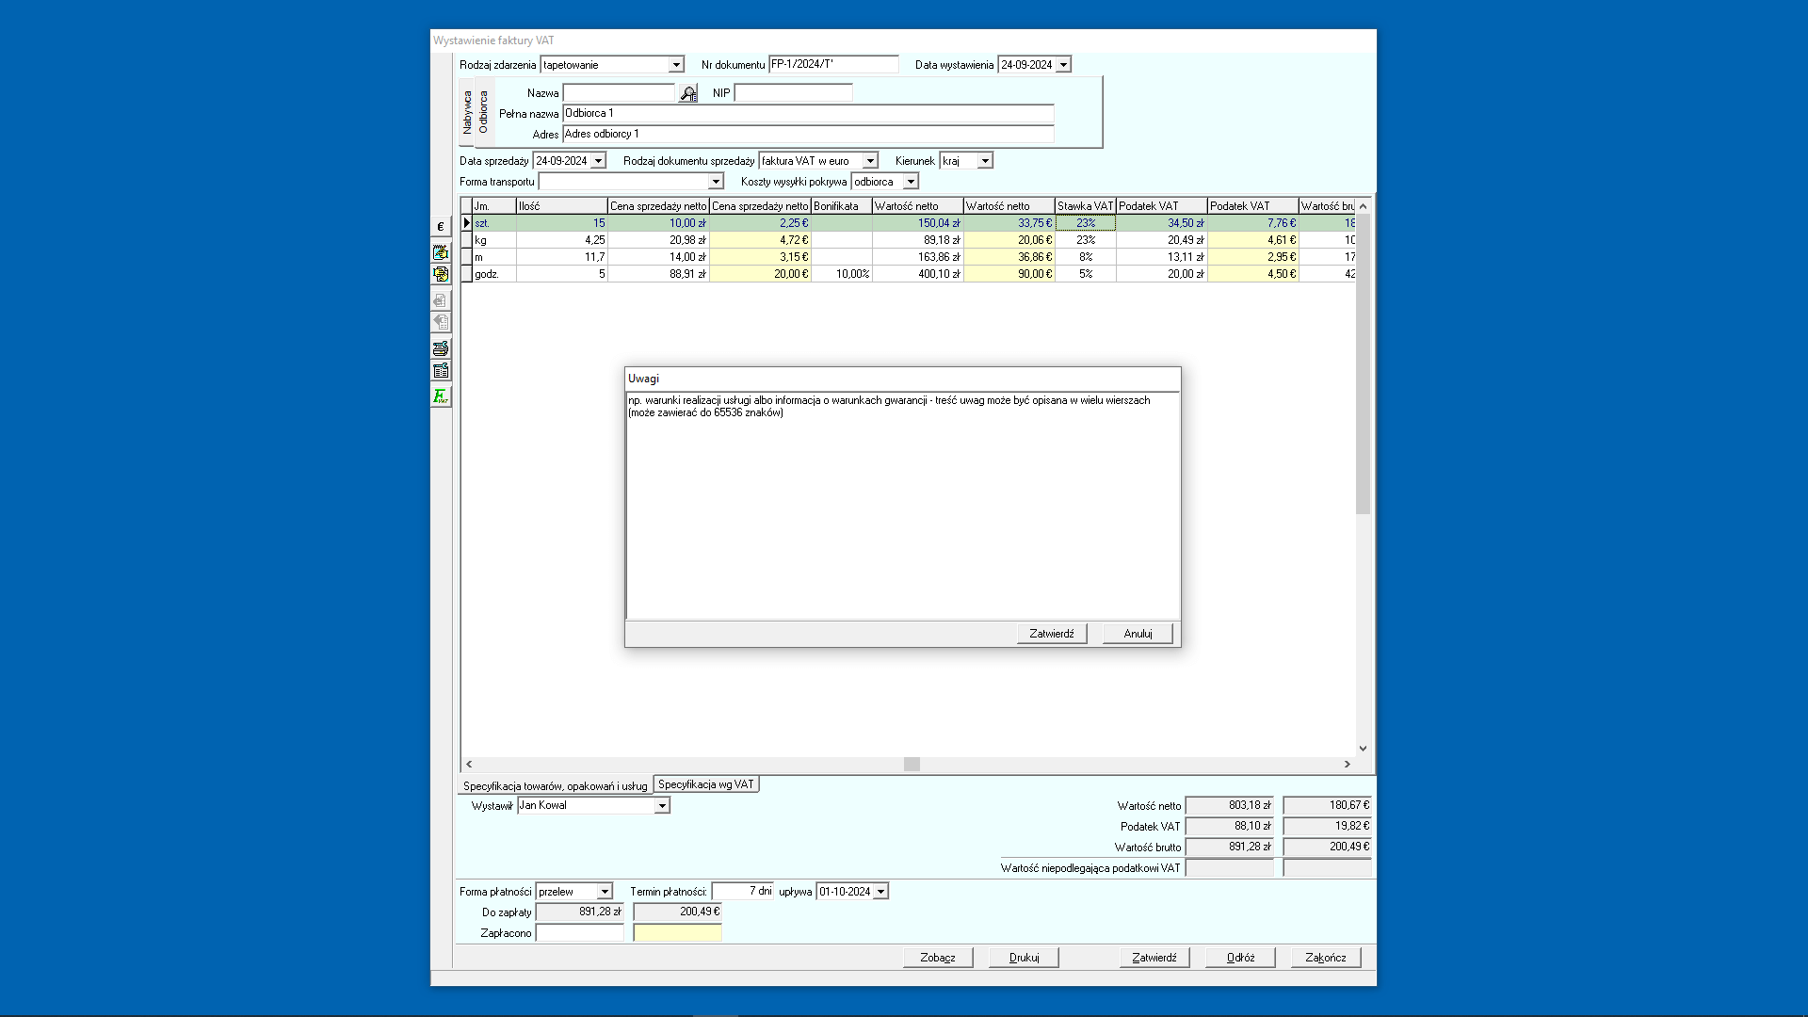Open the Forma transportu dropdown
This screenshot has width=1808, height=1017.
click(716, 182)
